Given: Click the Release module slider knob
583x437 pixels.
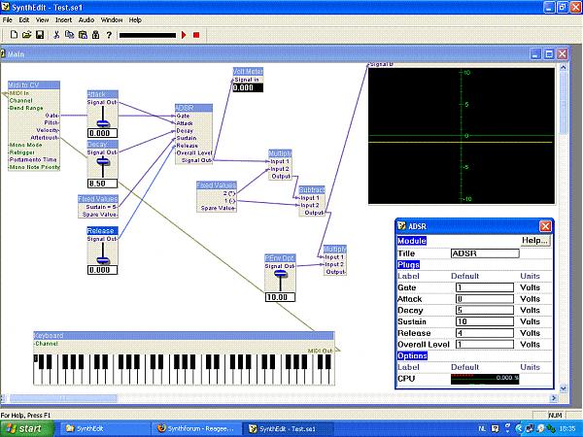Looking at the screenshot, I should (103, 260).
